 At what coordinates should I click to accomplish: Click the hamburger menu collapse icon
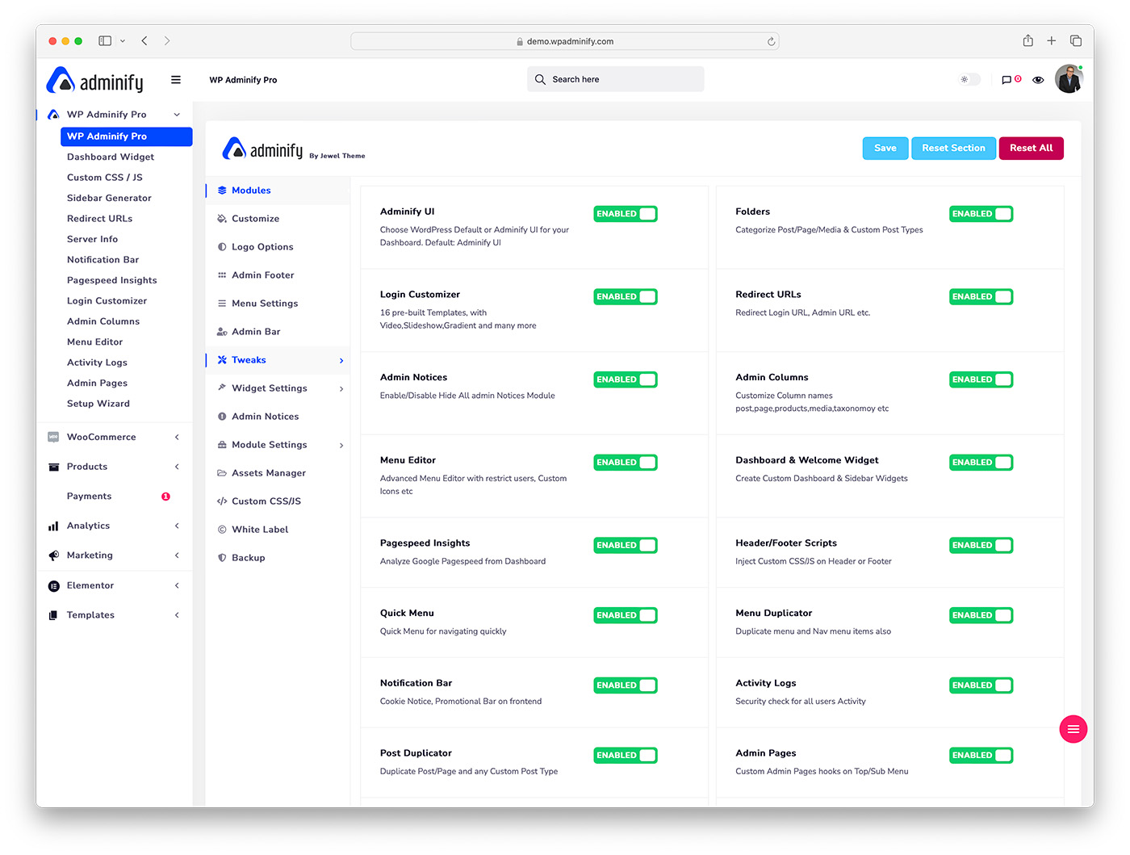point(176,80)
